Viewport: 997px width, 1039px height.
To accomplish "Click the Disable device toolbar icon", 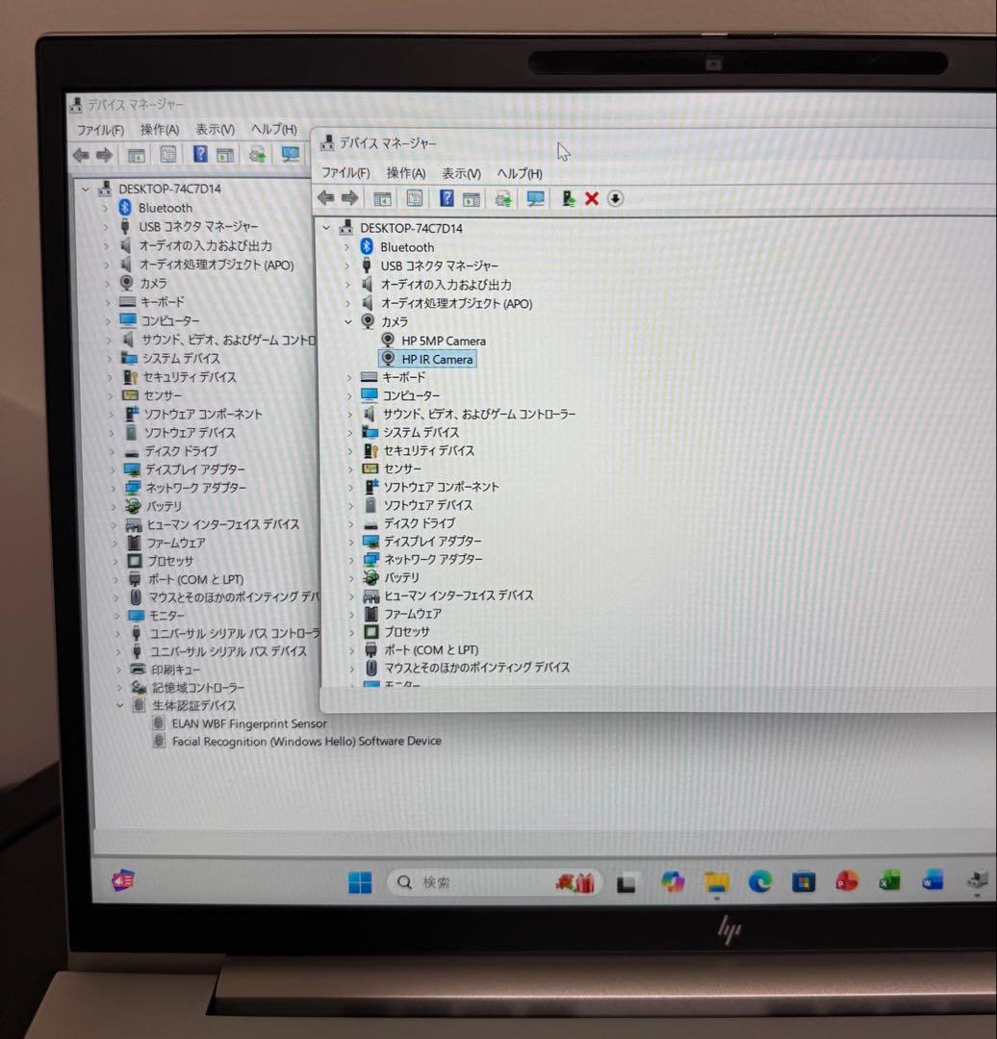I will (613, 198).
